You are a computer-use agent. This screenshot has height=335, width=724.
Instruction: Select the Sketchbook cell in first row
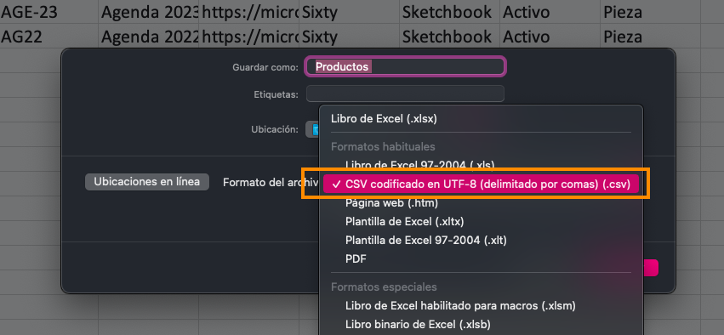(450, 12)
